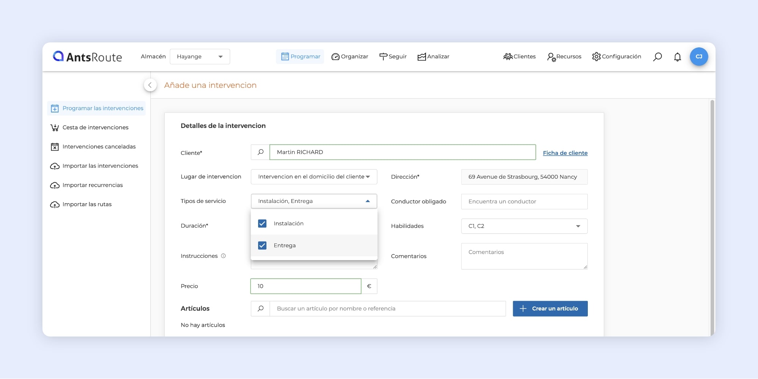Go to the Analizar tab
Image resolution: width=758 pixels, height=379 pixels.
tap(433, 57)
